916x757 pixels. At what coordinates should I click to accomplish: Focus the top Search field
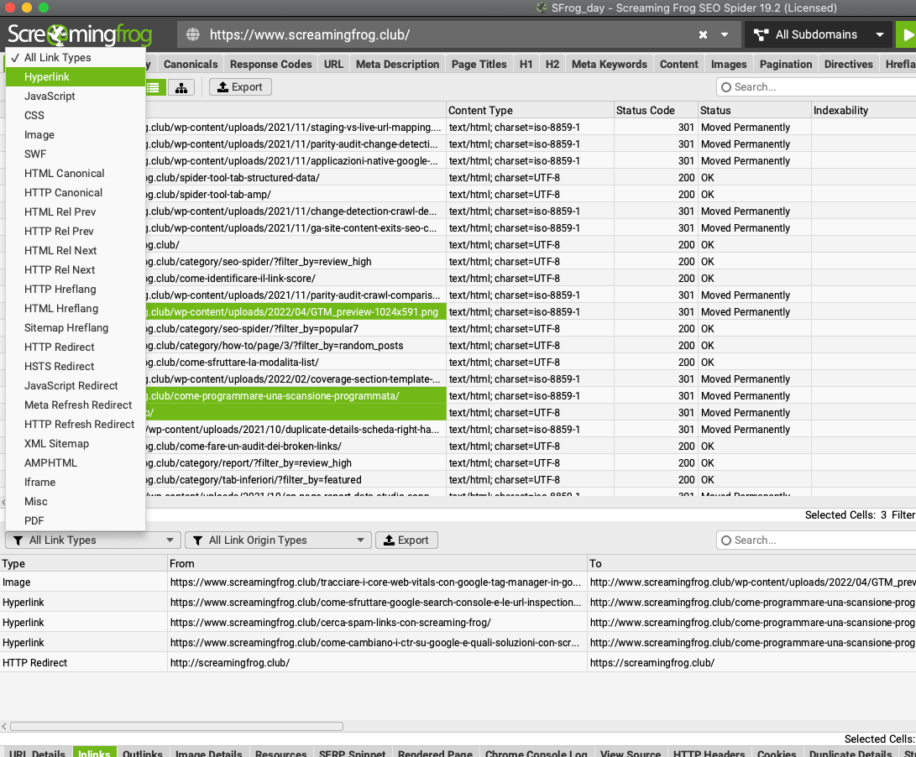(x=814, y=87)
